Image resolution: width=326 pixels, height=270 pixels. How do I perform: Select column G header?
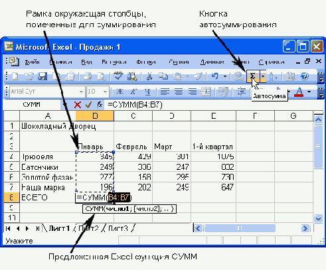pyautogui.click(x=293, y=116)
